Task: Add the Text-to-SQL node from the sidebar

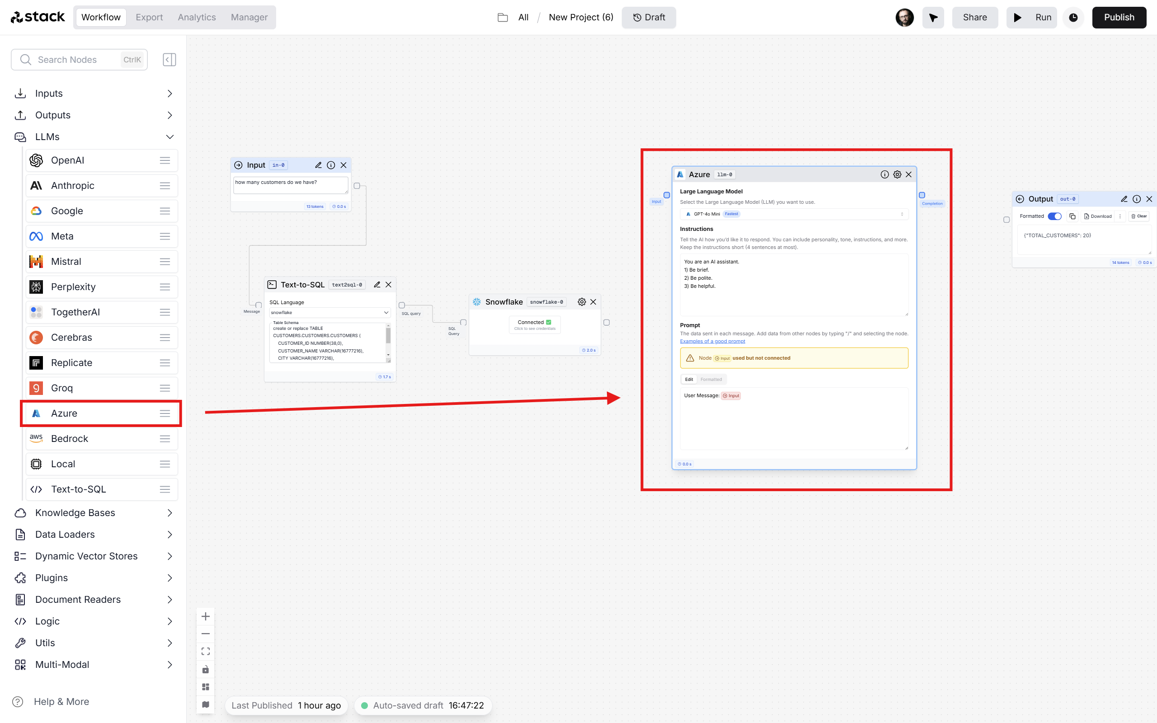Action: (x=102, y=489)
